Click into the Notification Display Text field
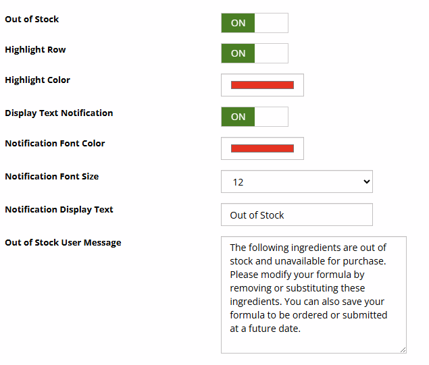The image size is (429, 365). click(x=296, y=215)
